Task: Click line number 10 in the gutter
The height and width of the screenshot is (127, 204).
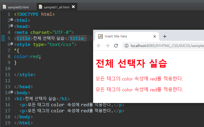Action: [8, 69]
